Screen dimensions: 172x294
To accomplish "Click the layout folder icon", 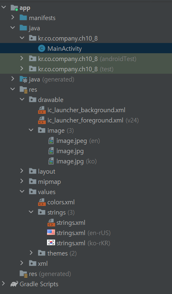I will [33, 171].
